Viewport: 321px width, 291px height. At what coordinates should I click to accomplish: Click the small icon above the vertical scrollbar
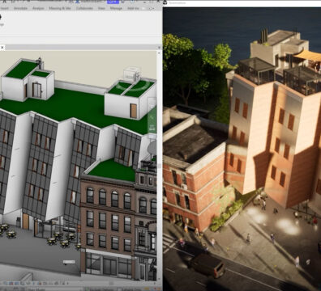tap(159, 48)
